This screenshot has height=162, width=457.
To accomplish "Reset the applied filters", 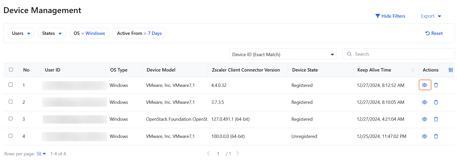I will 434,33.
